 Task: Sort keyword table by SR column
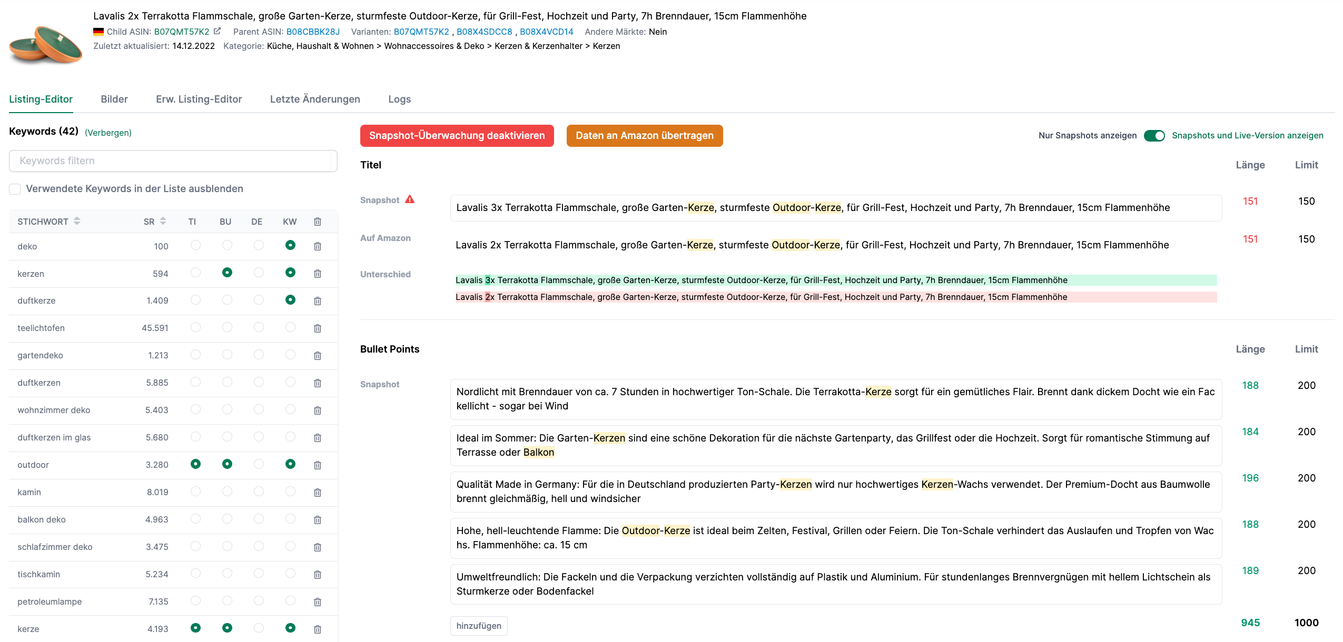[163, 221]
